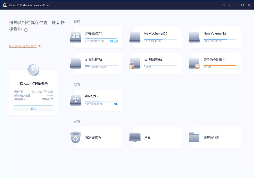Click the EaseUS first-aid logo icon
254x178 pixels.
coord(5,5)
